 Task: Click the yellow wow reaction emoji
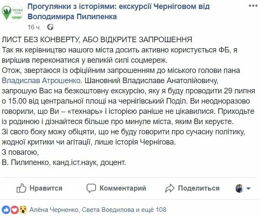point(22,210)
